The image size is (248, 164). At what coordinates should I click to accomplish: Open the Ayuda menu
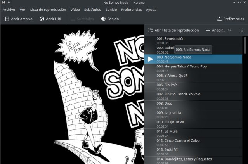(x=151, y=10)
